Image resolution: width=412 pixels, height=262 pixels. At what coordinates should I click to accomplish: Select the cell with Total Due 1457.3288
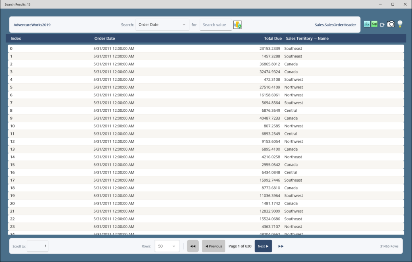[x=271, y=56]
